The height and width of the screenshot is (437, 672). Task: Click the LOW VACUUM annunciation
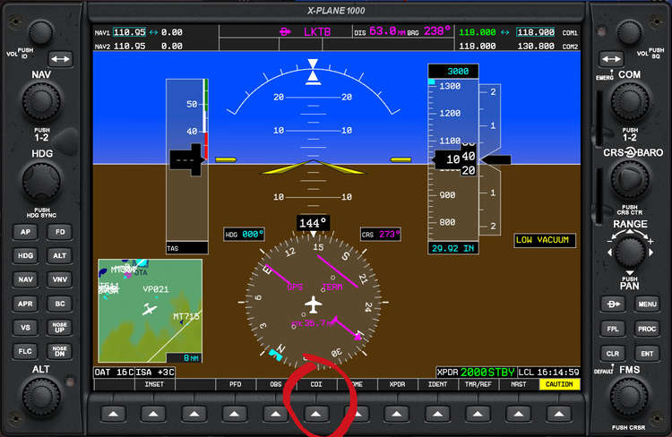[x=543, y=240]
